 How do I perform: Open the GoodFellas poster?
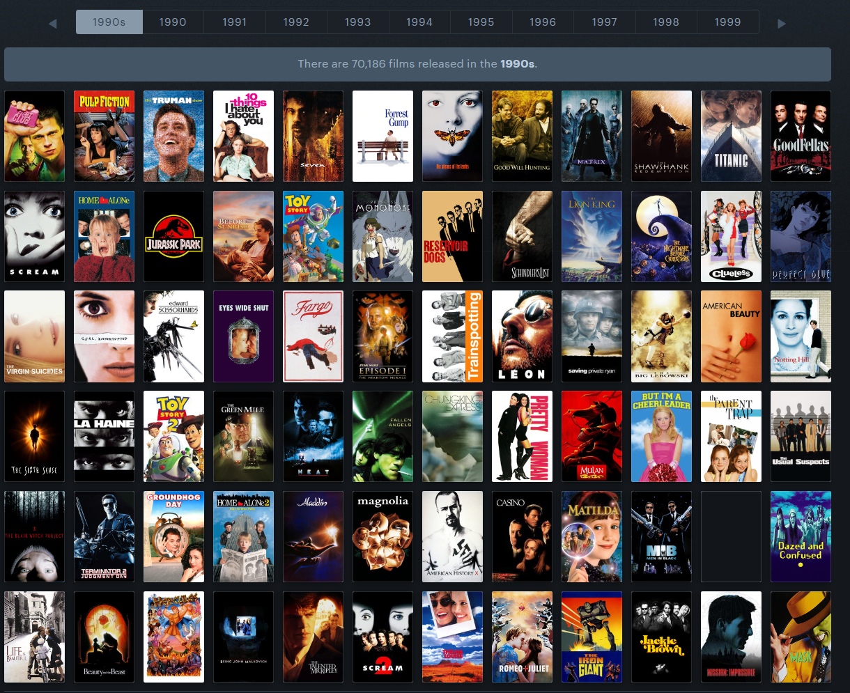point(801,136)
